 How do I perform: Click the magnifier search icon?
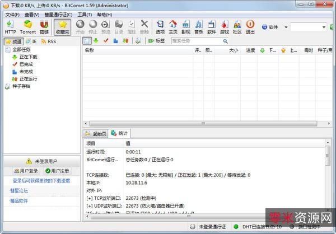(x=225, y=41)
